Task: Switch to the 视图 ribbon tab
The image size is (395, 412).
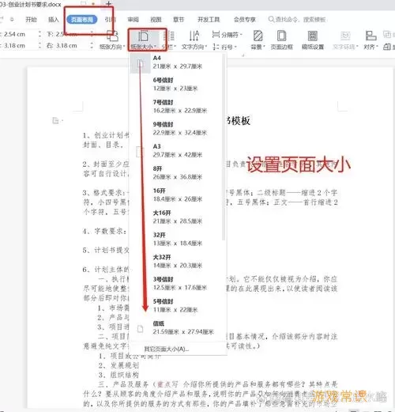Action: [156, 20]
